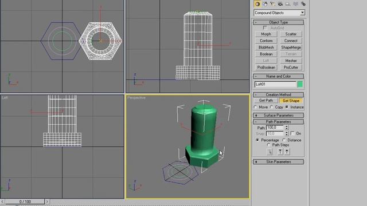Select the Space Warps category icon
The width and height of the screenshot is (367, 206).
[295, 4]
